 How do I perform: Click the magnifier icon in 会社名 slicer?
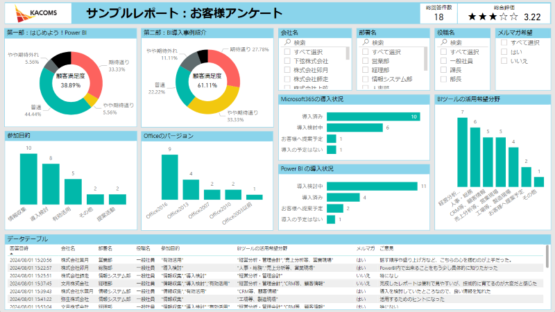(x=287, y=42)
